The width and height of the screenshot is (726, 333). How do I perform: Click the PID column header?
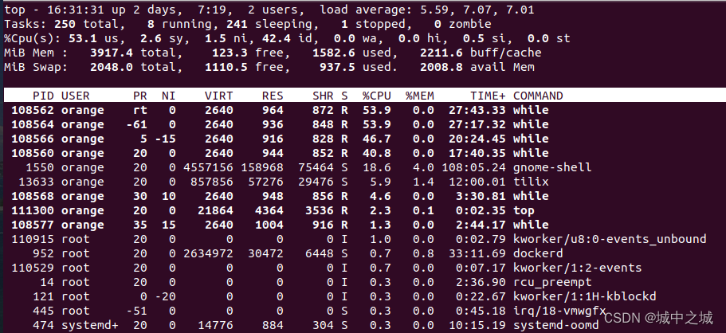43,96
